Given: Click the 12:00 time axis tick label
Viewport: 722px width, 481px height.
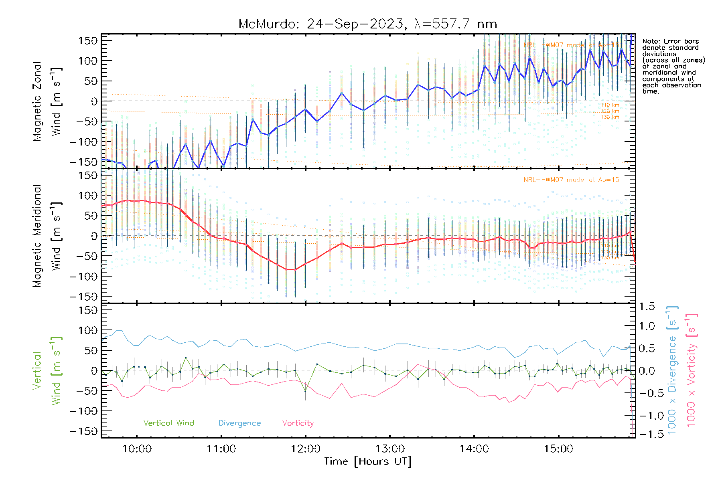Looking at the screenshot, I should 306,449.
